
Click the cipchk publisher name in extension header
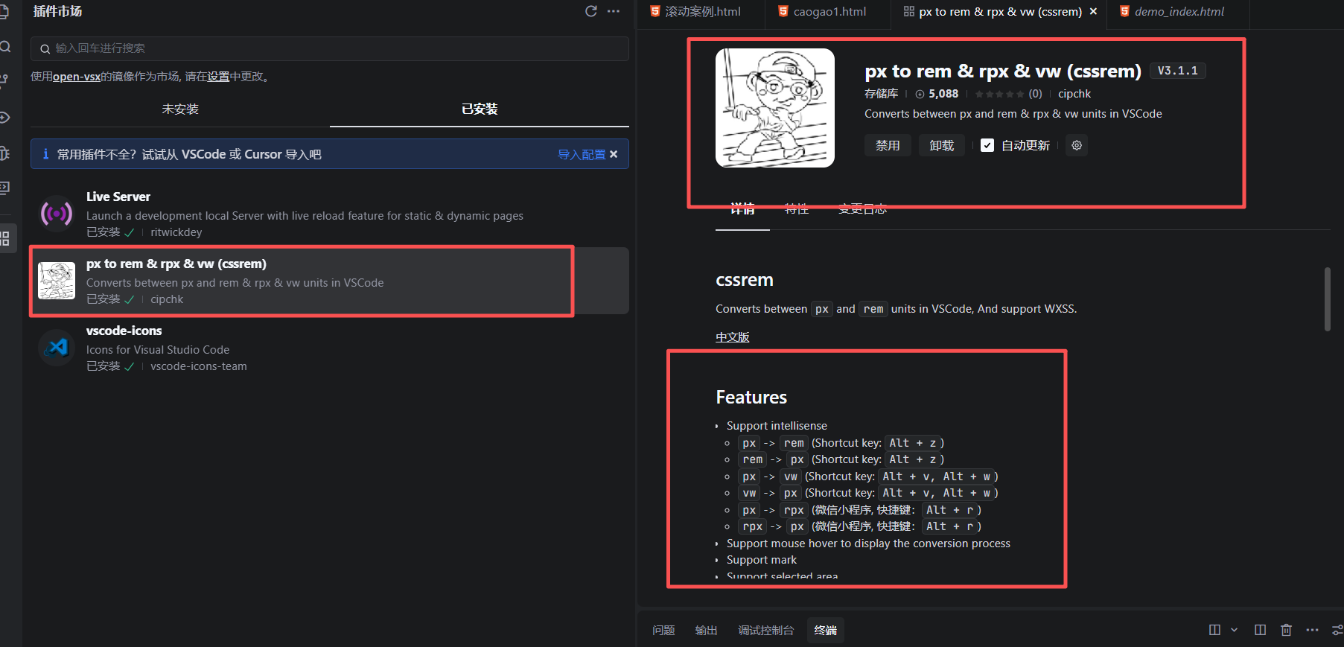(1074, 94)
